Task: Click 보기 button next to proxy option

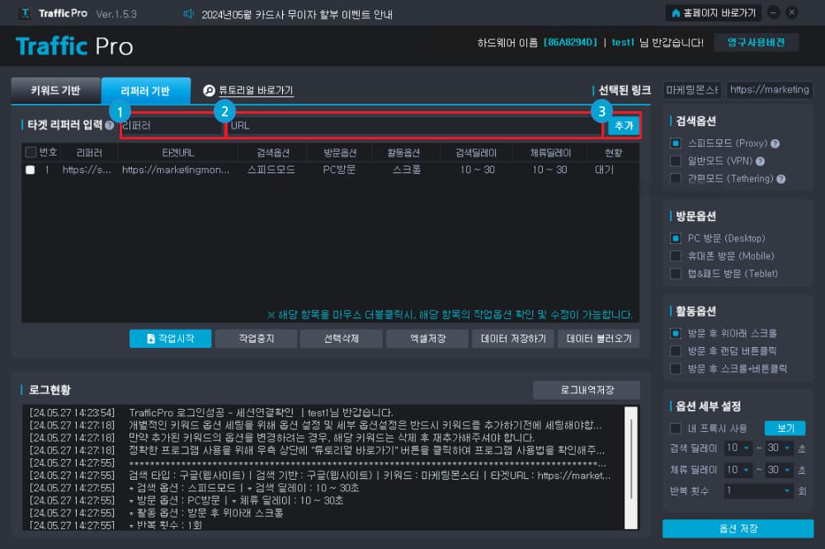Action: point(785,429)
